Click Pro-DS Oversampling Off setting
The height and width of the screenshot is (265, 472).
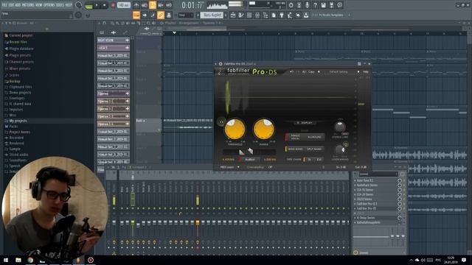(270, 167)
